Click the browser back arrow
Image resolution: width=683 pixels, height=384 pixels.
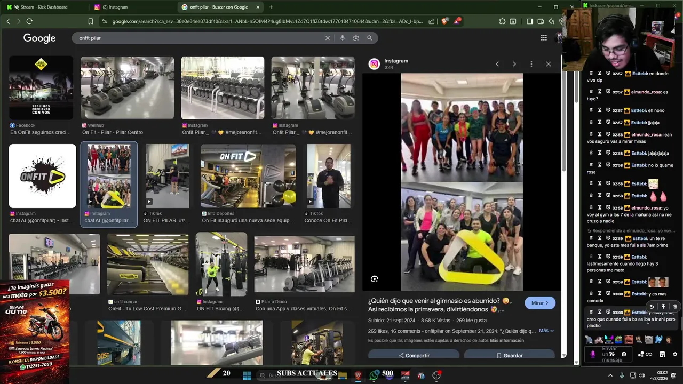tap(8, 21)
